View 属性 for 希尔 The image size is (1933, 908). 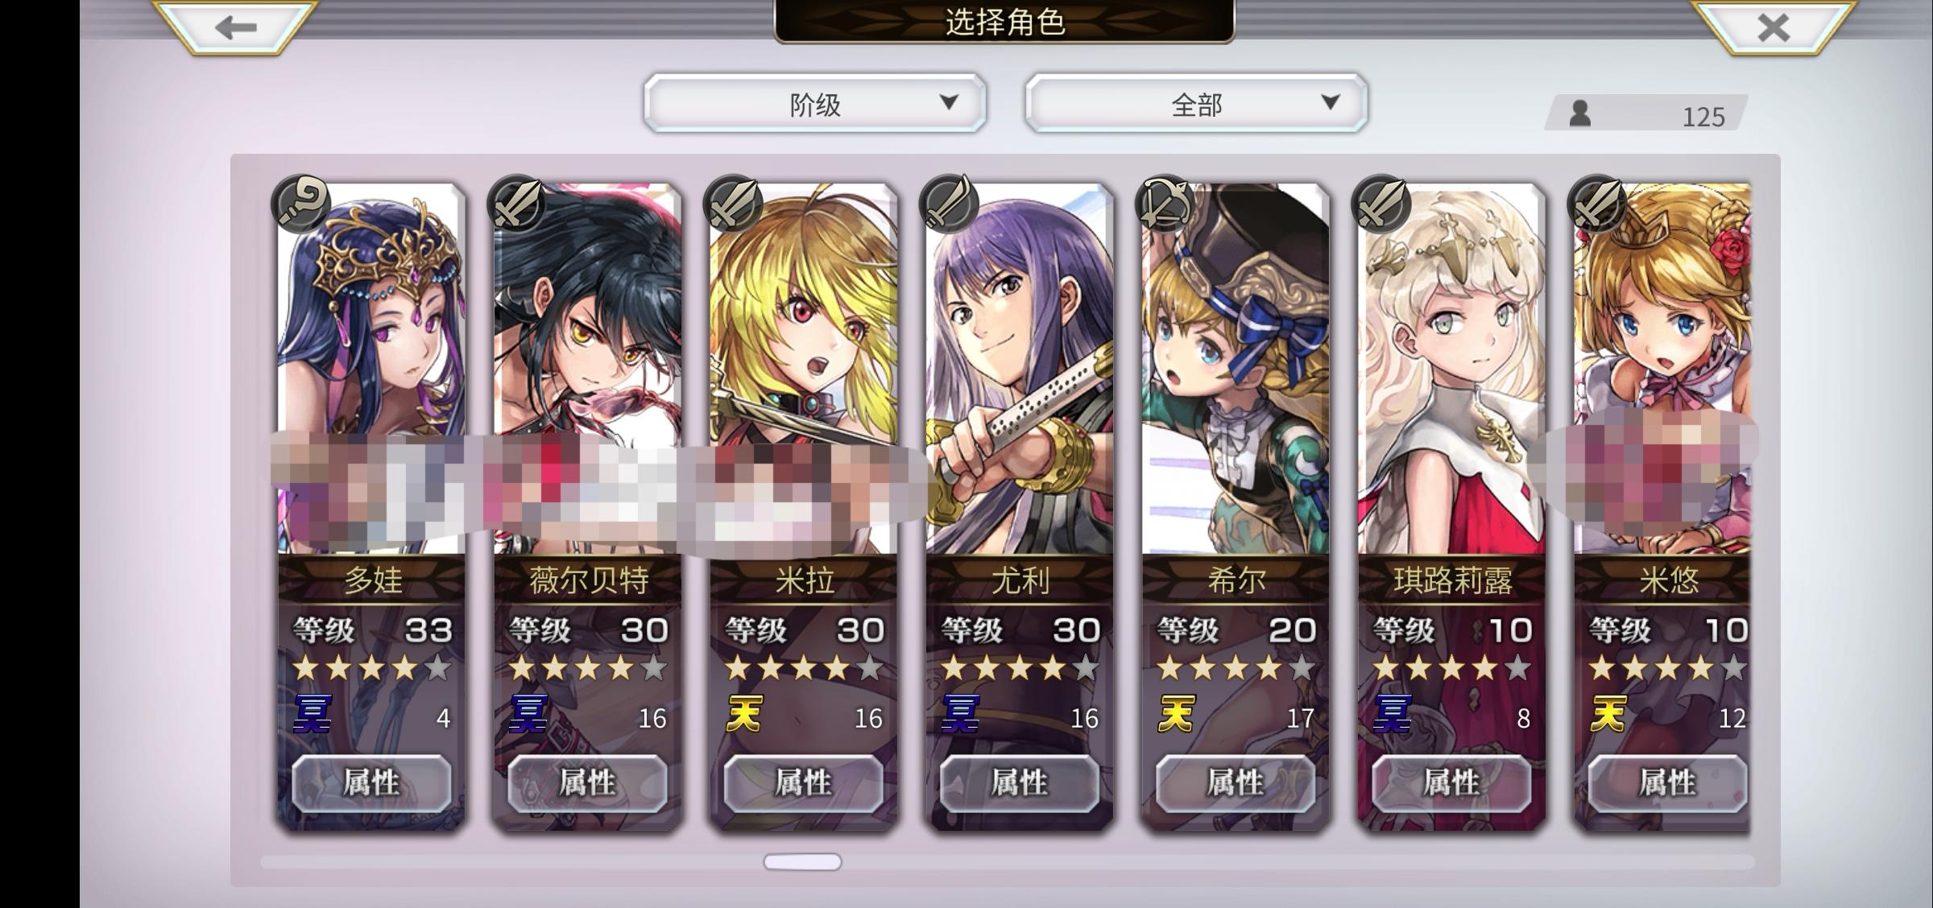1235,782
